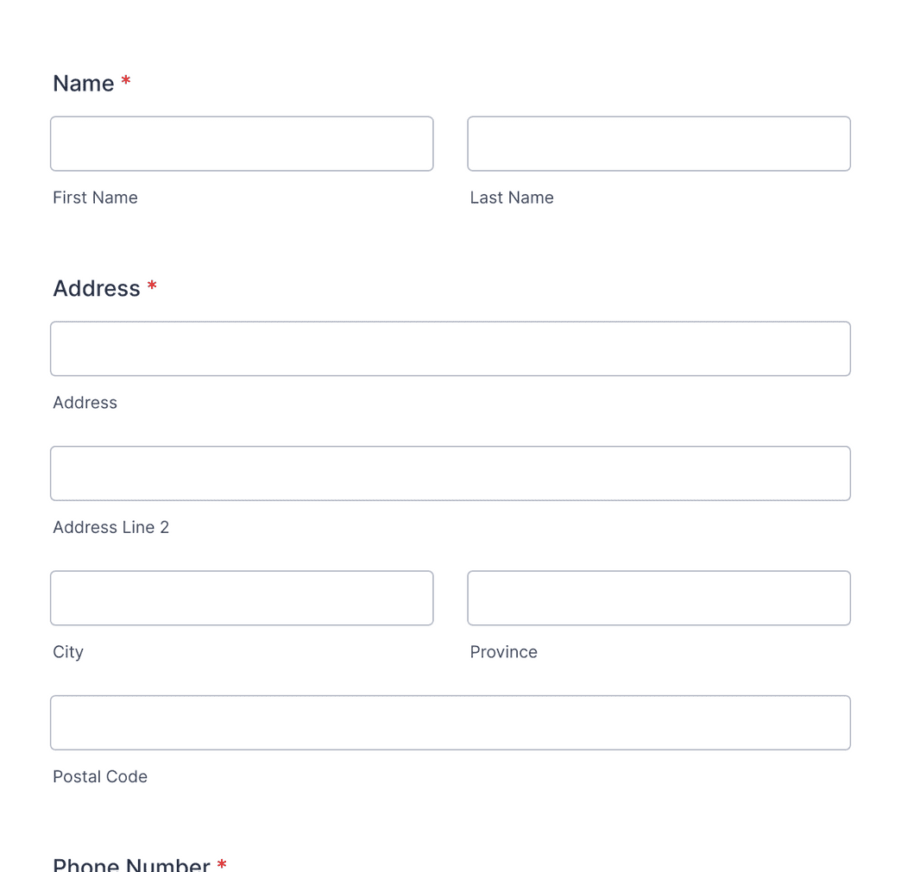Click the red asterisk next to Name

click(126, 81)
